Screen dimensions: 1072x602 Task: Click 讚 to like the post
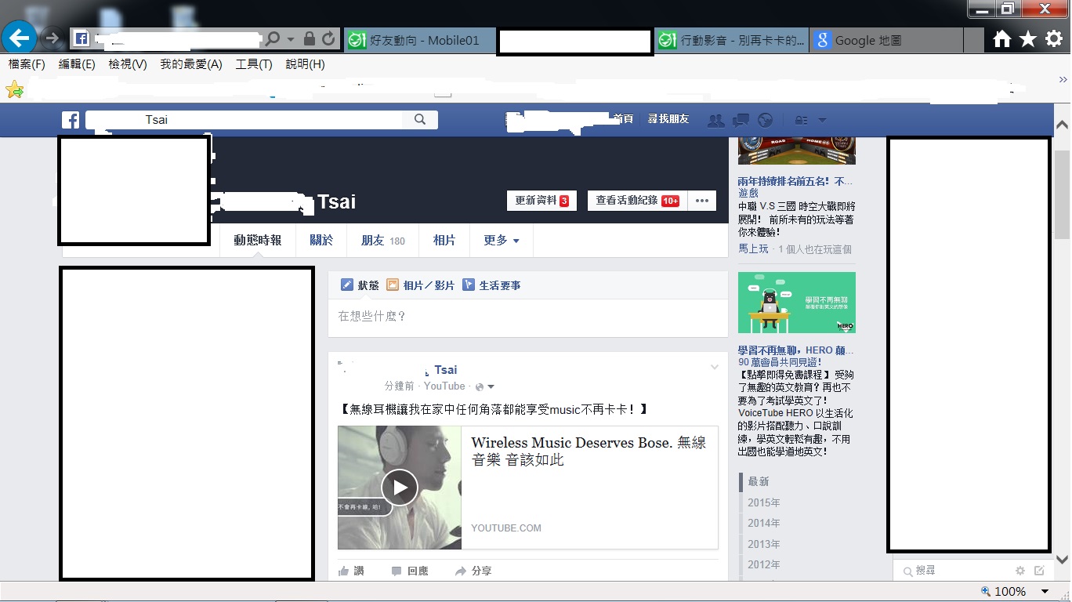(x=351, y=571)
